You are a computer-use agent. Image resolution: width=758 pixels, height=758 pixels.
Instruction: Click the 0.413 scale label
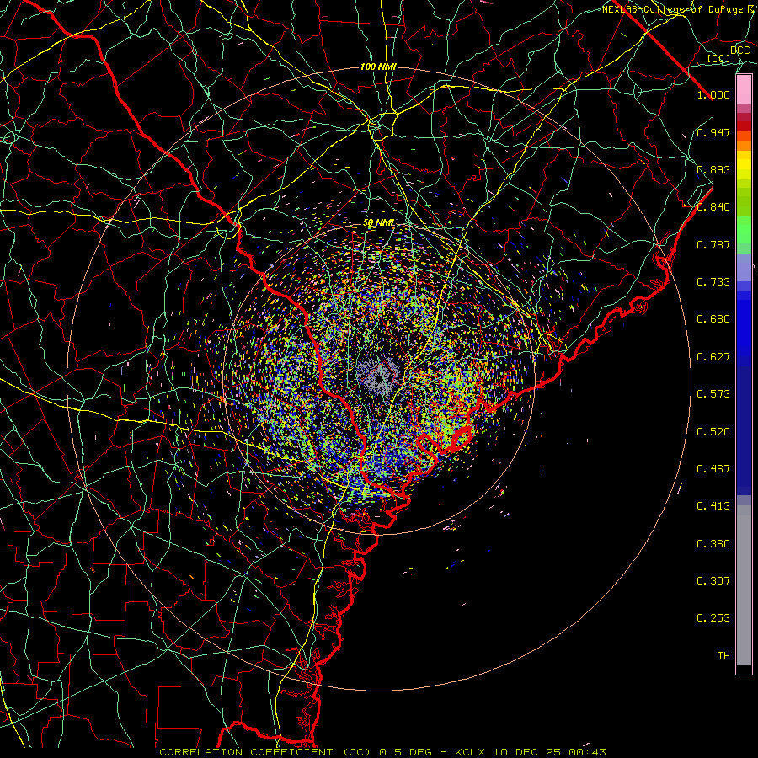click(x=713, y=506)
